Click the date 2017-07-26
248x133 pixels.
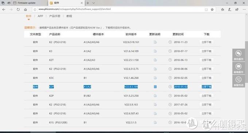click(x=181, y=105)
